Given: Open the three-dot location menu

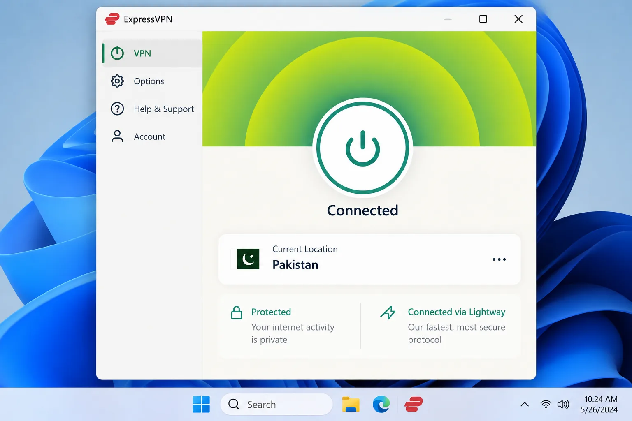Looking at the screenshot, I should coord(499,259).
